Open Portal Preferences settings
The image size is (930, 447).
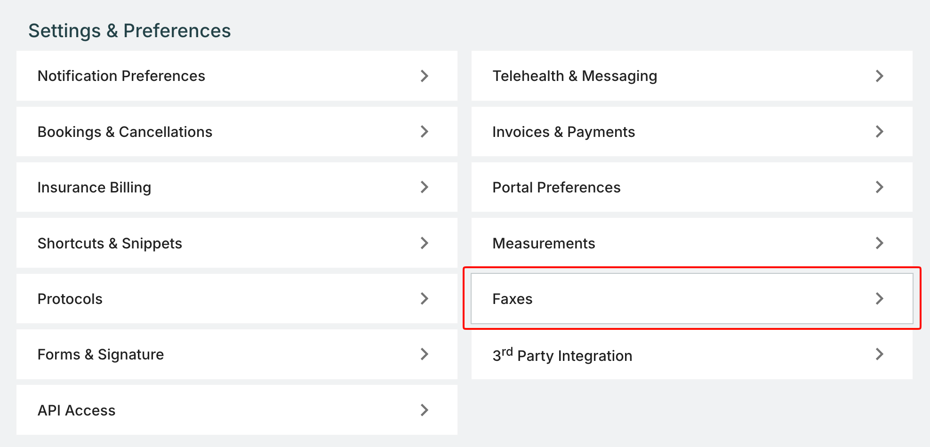(556, 187)
